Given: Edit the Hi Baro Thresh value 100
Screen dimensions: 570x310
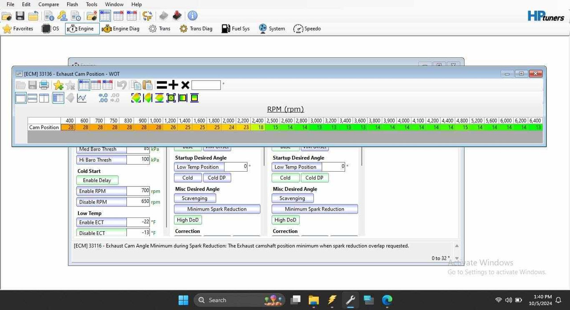Looking at the screenshot, I should coord(138,160).
